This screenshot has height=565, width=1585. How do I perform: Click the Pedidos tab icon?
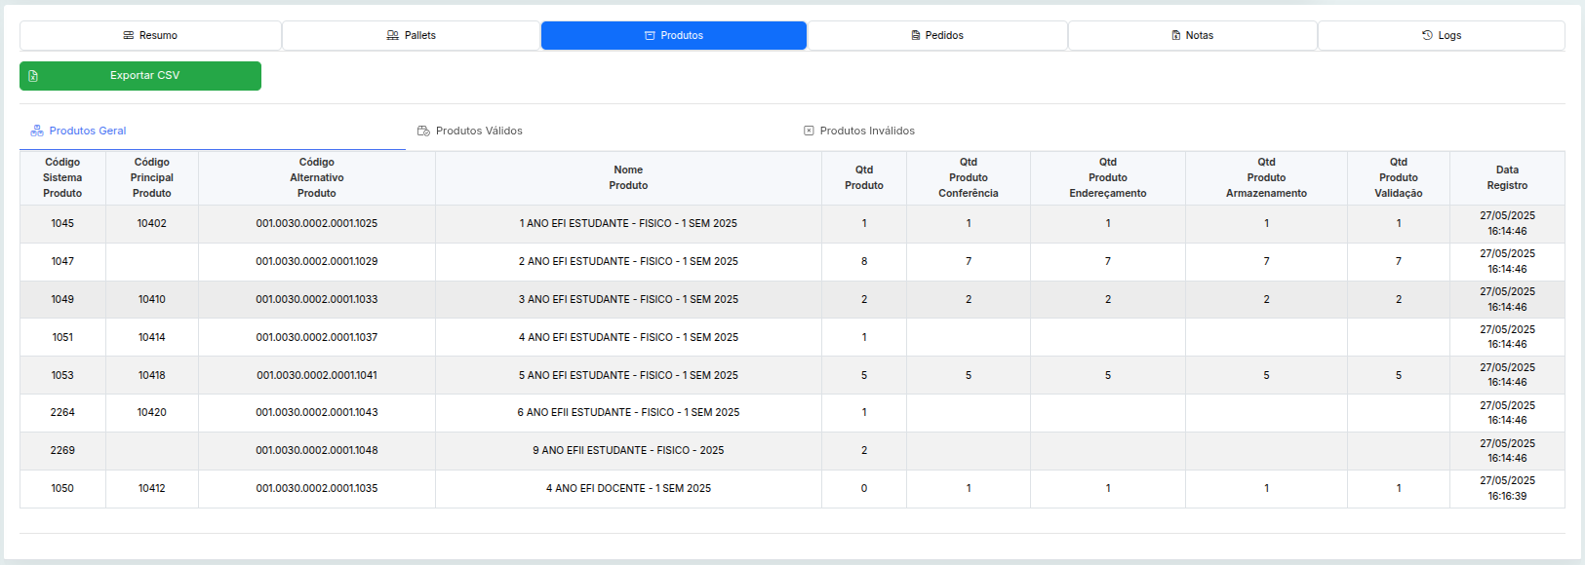(915, 36)
